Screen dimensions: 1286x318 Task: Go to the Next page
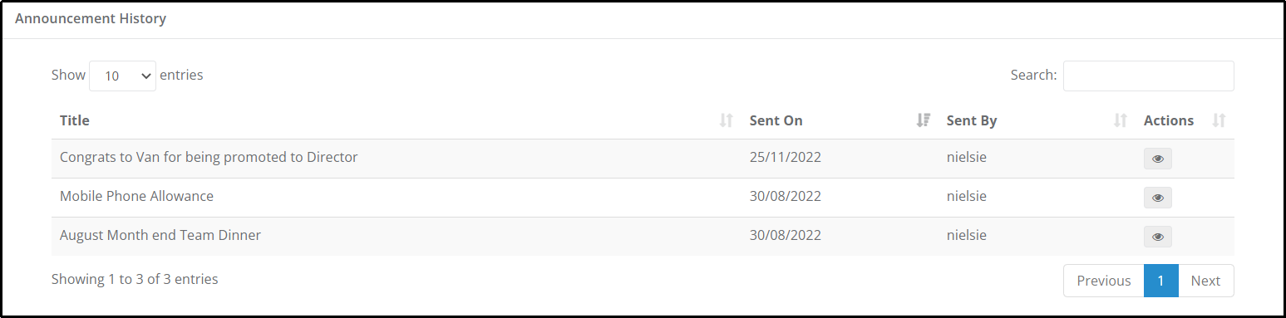coord(1205,281)
